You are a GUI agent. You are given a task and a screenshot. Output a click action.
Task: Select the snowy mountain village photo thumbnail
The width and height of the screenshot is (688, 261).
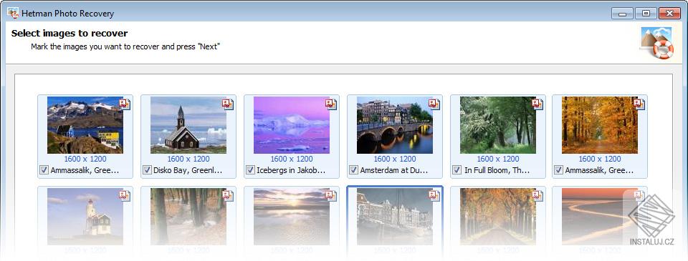click(x=85, y=125)
